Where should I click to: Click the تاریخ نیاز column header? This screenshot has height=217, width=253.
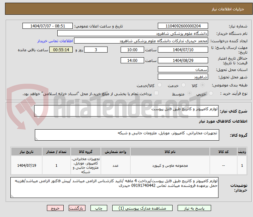click(x=26, y=152)
